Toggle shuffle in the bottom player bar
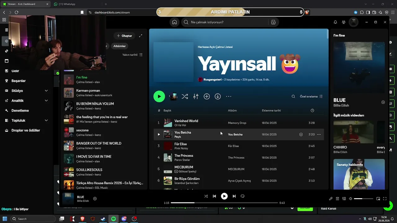The image size is (397, 223). (x=206, y=196)
